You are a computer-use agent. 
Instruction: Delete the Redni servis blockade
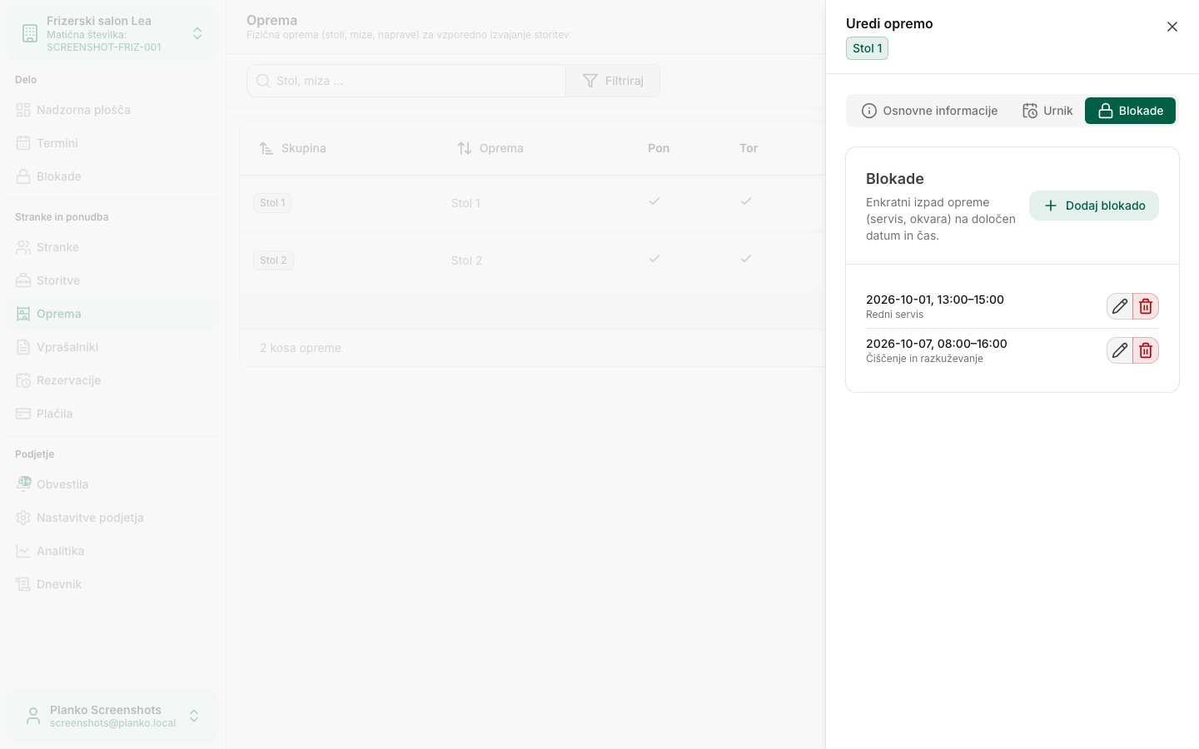pos(1146,306)
